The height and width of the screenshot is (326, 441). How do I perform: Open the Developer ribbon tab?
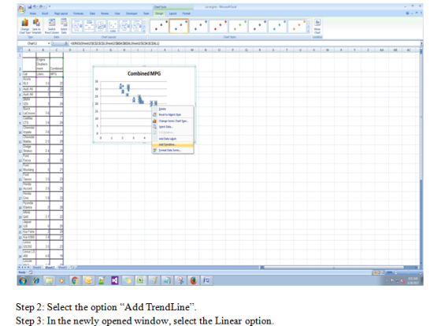pos(132,13)
